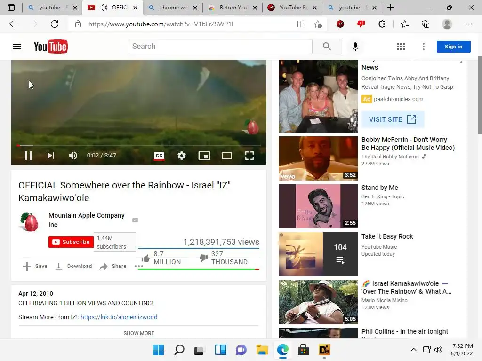Image resolution: width=482 pixels, height=361 pixels.
Task: Expand description with SHOW MORE
Action: click(139, 333)
